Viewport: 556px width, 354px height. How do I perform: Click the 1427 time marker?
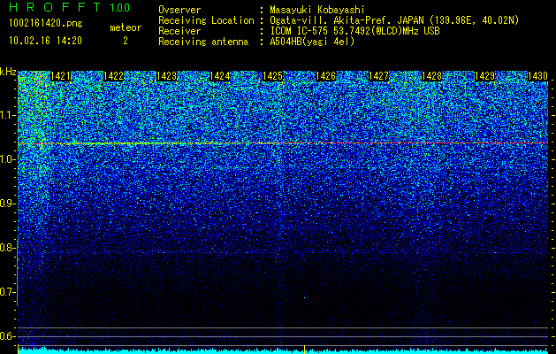pyautogui.click(x=378, y=76)
